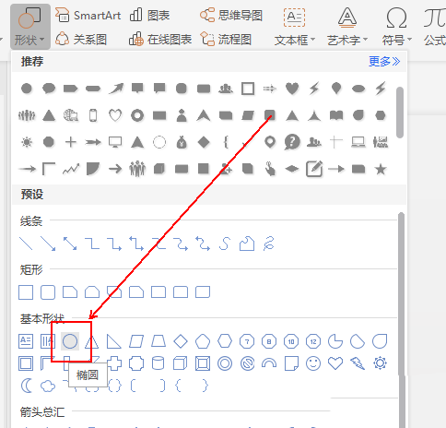The width and height of the screenshot is (446, 428).
Task: Select the plain rectangle in 矩形
Action: pyautogui.click(x=26, y=292)
